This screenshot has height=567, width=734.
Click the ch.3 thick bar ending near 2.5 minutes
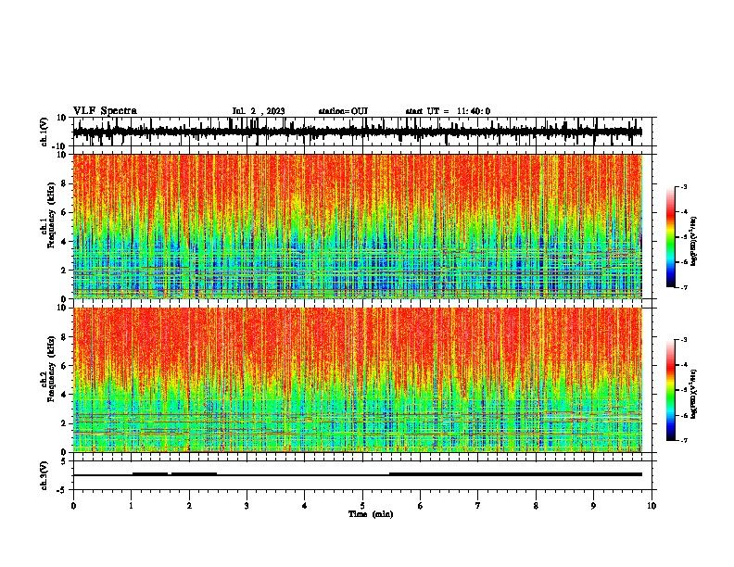coord(194,474)
